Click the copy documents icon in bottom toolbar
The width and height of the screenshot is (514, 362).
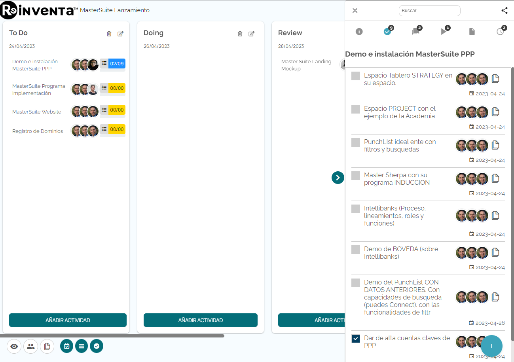tap(47, 347)
